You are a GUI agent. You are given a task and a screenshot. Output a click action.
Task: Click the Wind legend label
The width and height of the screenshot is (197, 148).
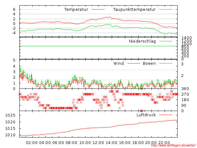click(119, 63)
